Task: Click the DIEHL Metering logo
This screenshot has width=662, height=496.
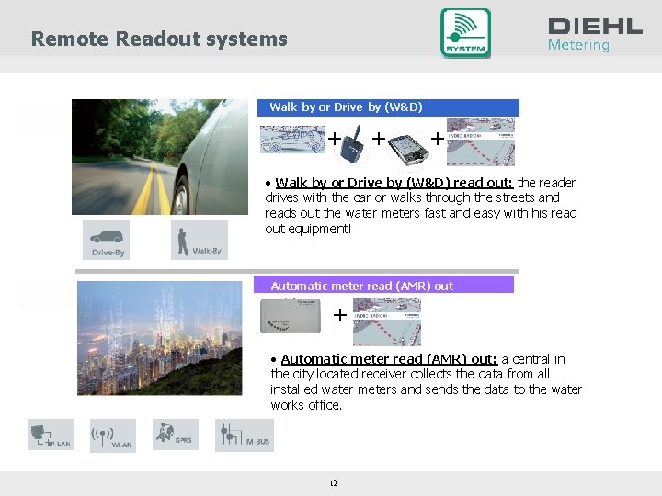Action: pyautogui.click(x=595, y=35)
